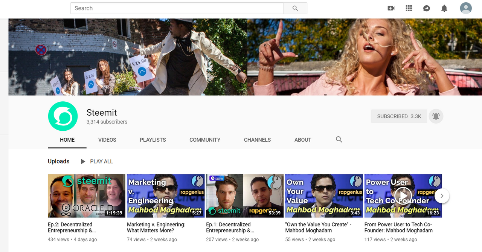Screen dimensions: 482x252
Task: Click the 1:19:39 duration badge
Action: coord(114,213)
